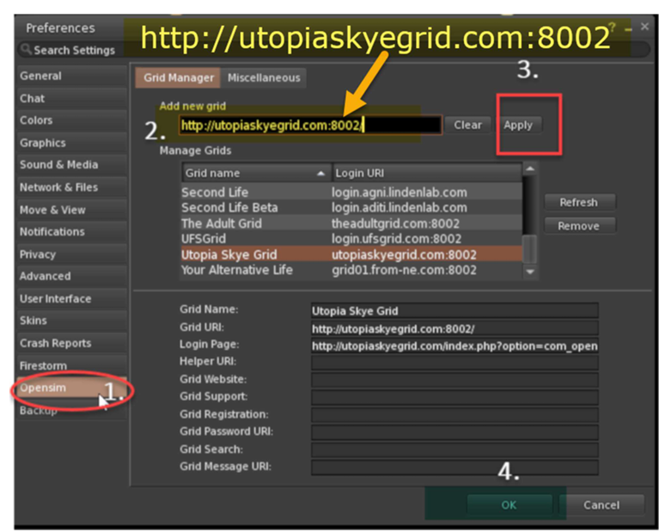
Task: Open the Backup preferences section
Action: [x=72, y=410]
